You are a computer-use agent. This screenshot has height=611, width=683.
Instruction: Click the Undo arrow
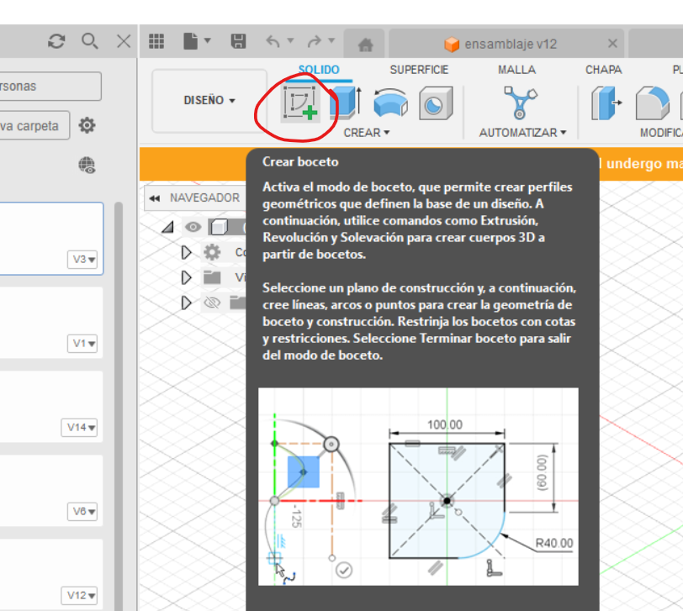(x=273, y=41)
